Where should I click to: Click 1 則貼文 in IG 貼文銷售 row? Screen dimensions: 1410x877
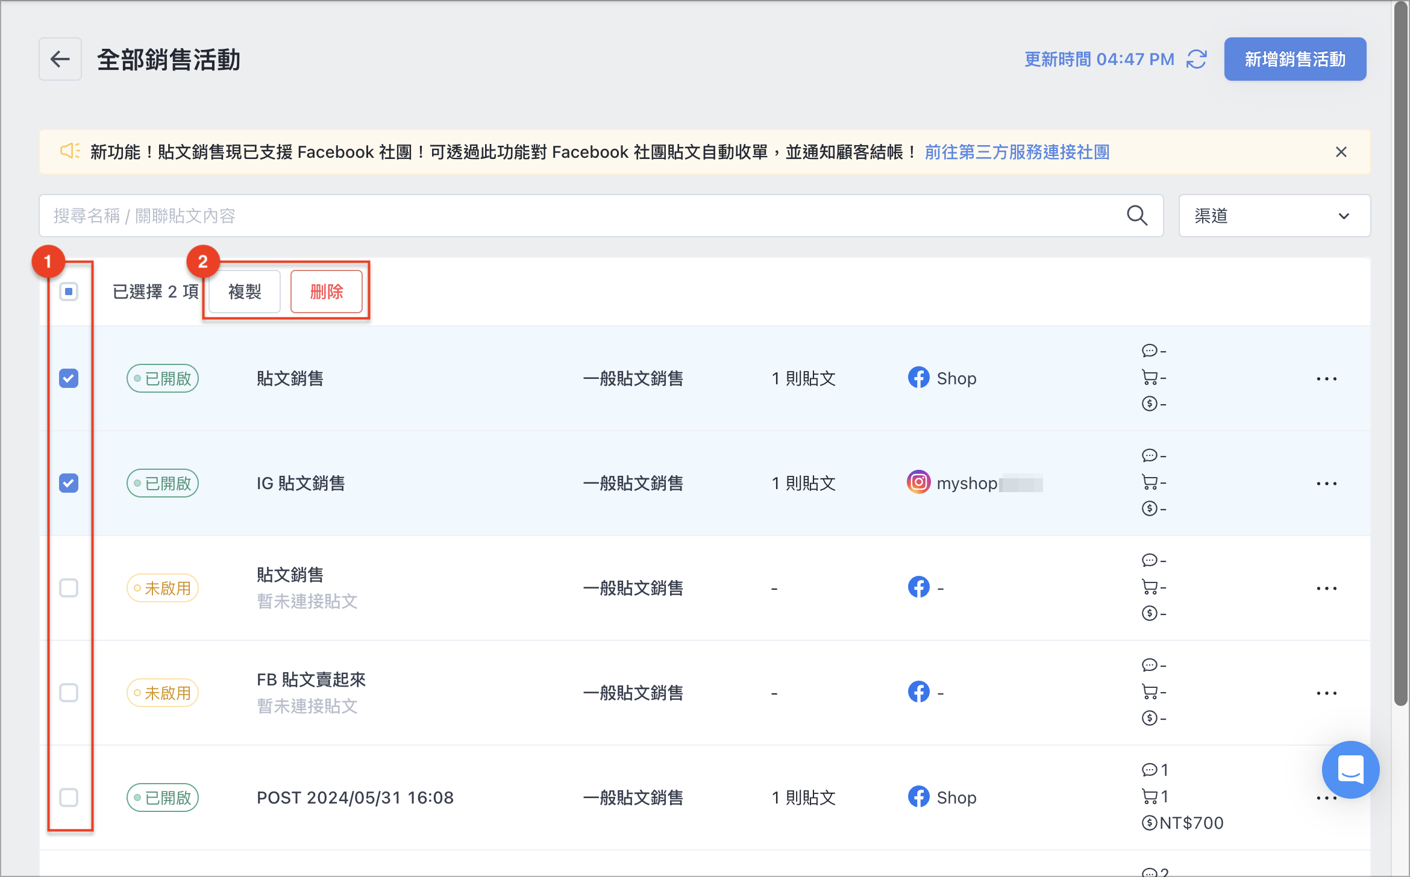804,483
